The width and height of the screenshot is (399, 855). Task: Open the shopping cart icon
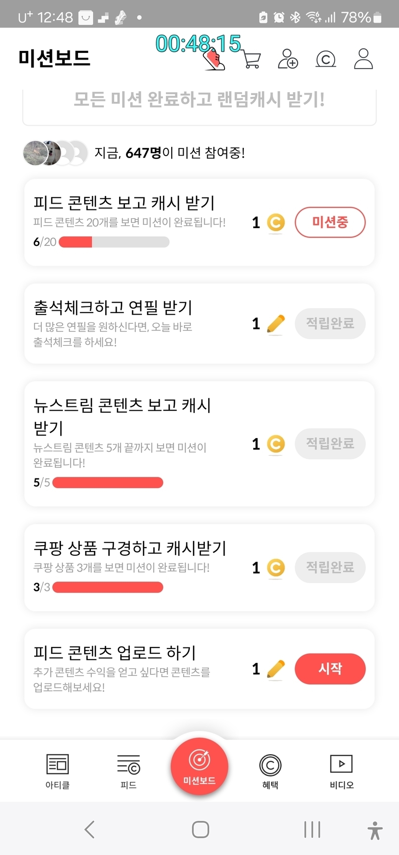tap(251, 60)
